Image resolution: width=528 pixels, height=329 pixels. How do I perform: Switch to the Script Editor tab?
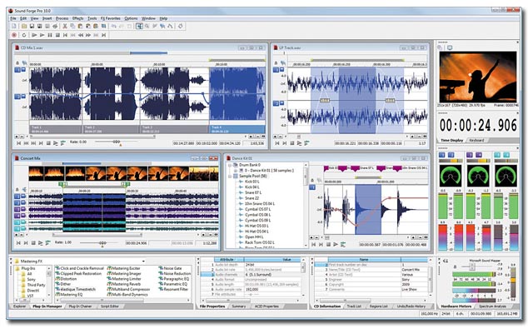110,307
